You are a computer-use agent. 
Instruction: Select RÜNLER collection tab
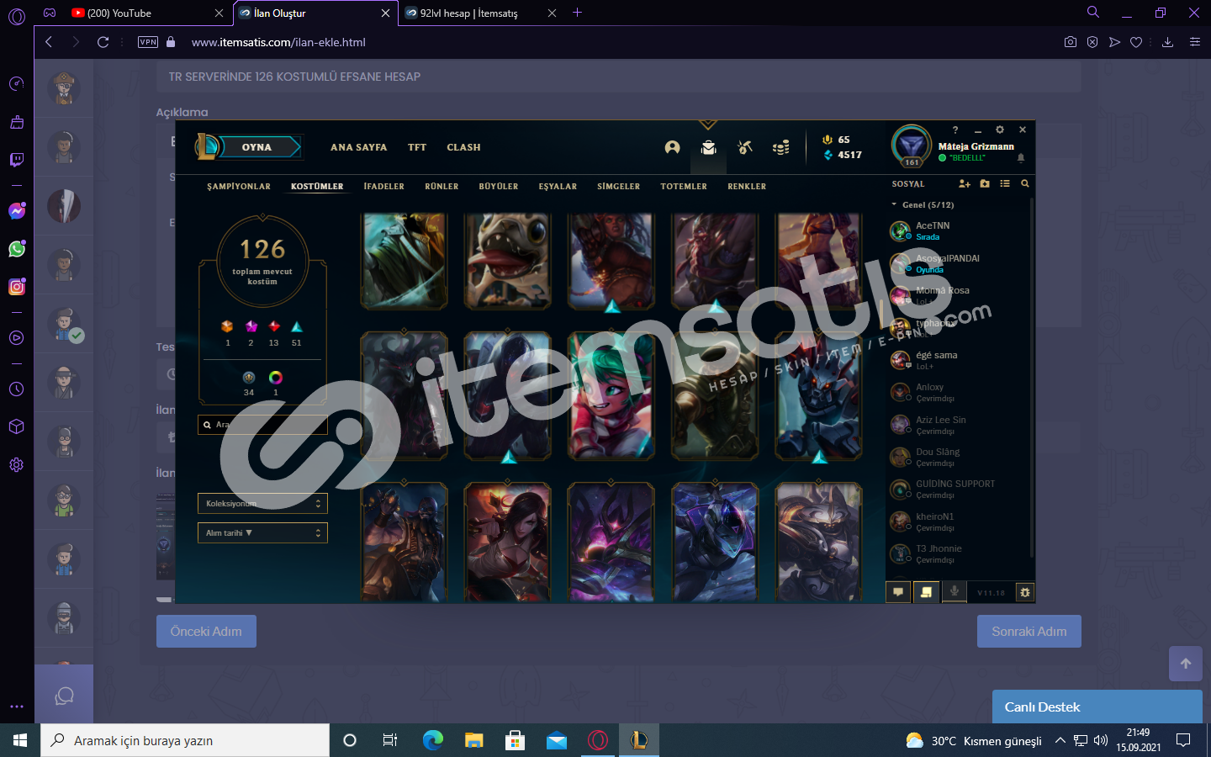point(442,187)
